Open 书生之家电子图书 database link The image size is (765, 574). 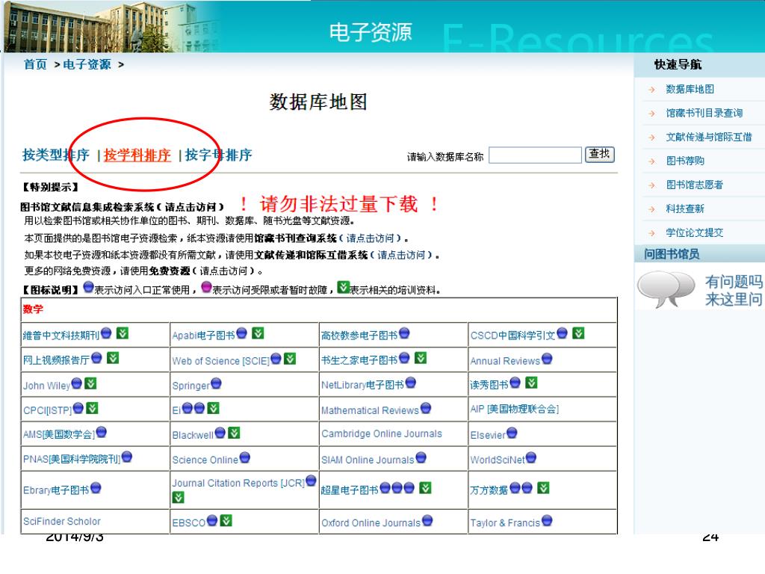[x=359, y=360]
